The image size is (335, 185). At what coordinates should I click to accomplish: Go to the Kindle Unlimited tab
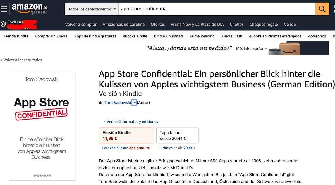(x=168, y=36)
